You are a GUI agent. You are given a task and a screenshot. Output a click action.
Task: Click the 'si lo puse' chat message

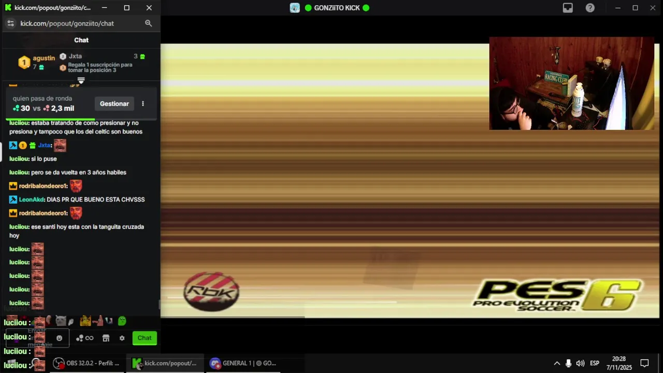pos(44,159)
